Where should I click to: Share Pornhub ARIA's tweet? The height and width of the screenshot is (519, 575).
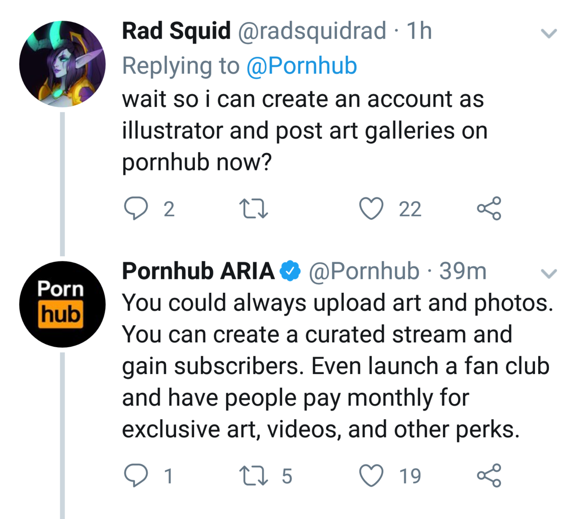click(489, 475)
